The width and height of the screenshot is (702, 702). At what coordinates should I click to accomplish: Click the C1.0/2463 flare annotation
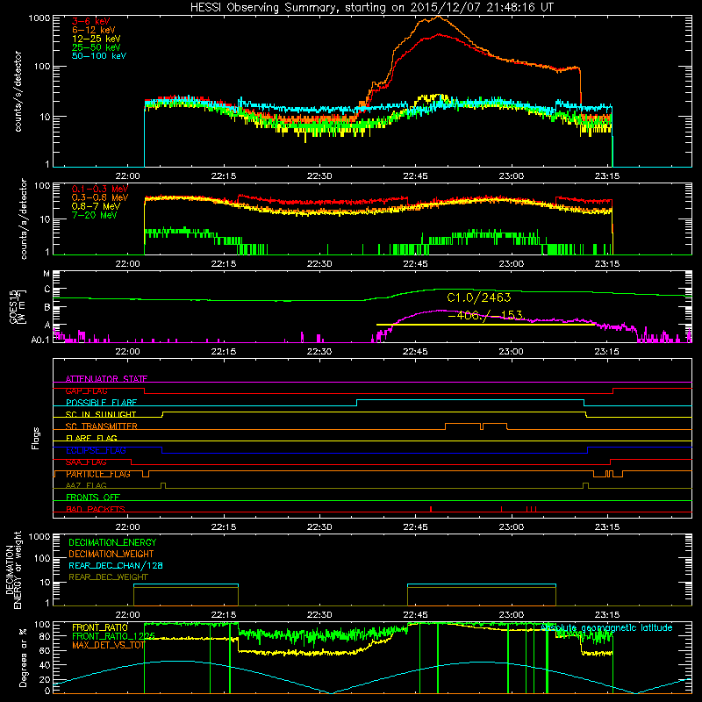pyautogui.click(x=478, y=297)
